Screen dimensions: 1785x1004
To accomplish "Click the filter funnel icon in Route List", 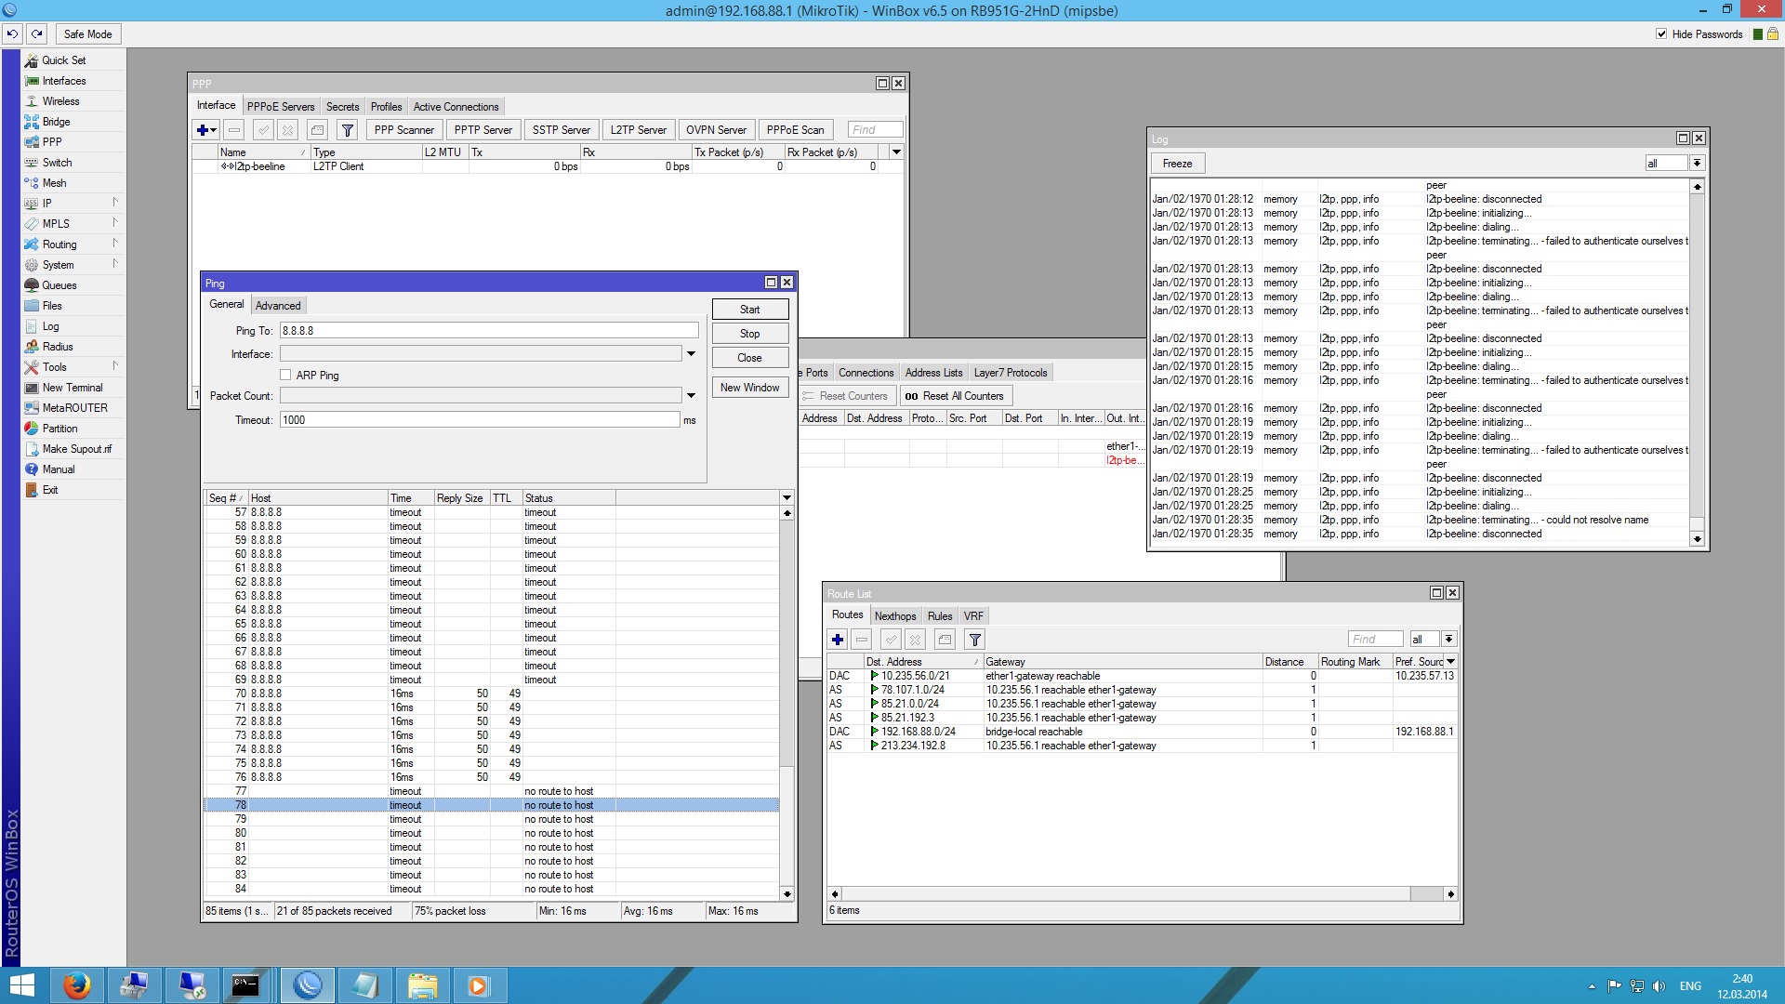I will pyautogui.click(x=974, y=640).
